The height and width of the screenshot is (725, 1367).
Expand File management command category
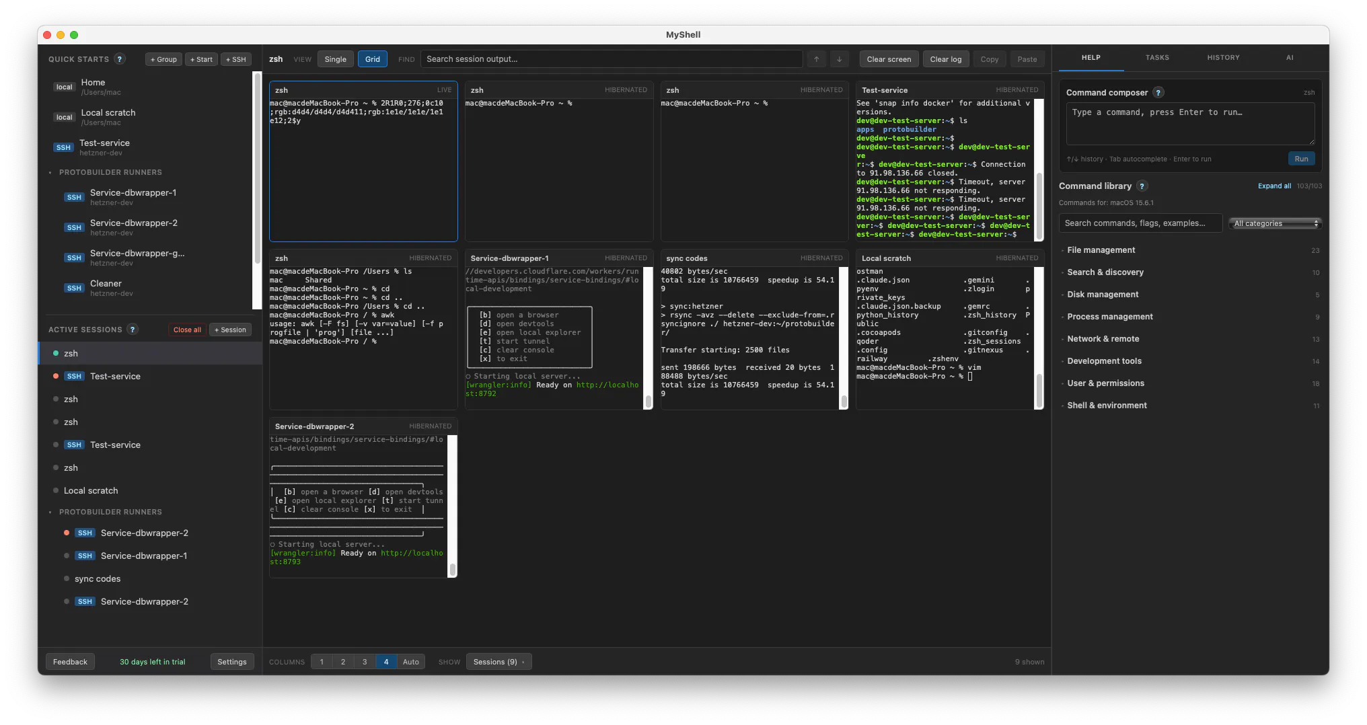(1190, 250)
